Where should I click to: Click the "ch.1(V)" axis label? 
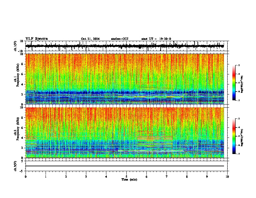[x=16, y=46]
